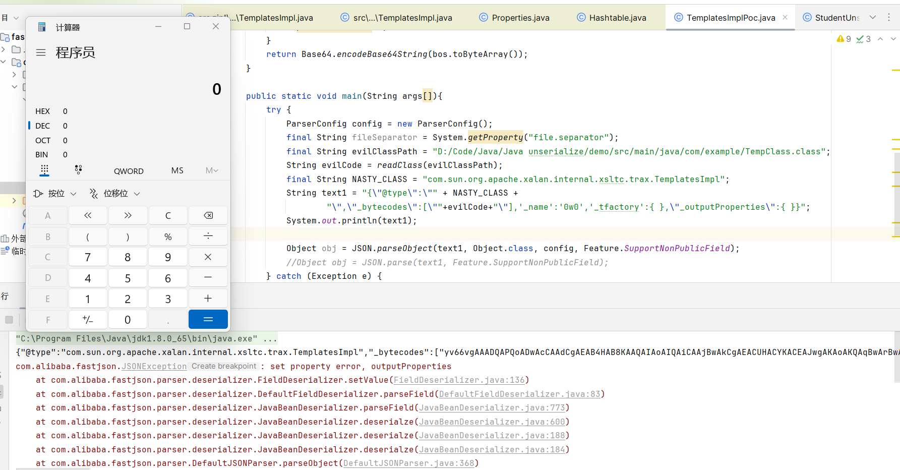Viewport: 900px width, 470px height.
Task: Click the plus key in calculator
Action: pos(208,299)
